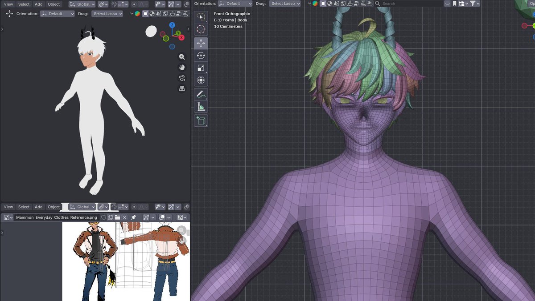535x301 pixels.
Task: Create new image copy in image editor header
Action: click(111, 217)
